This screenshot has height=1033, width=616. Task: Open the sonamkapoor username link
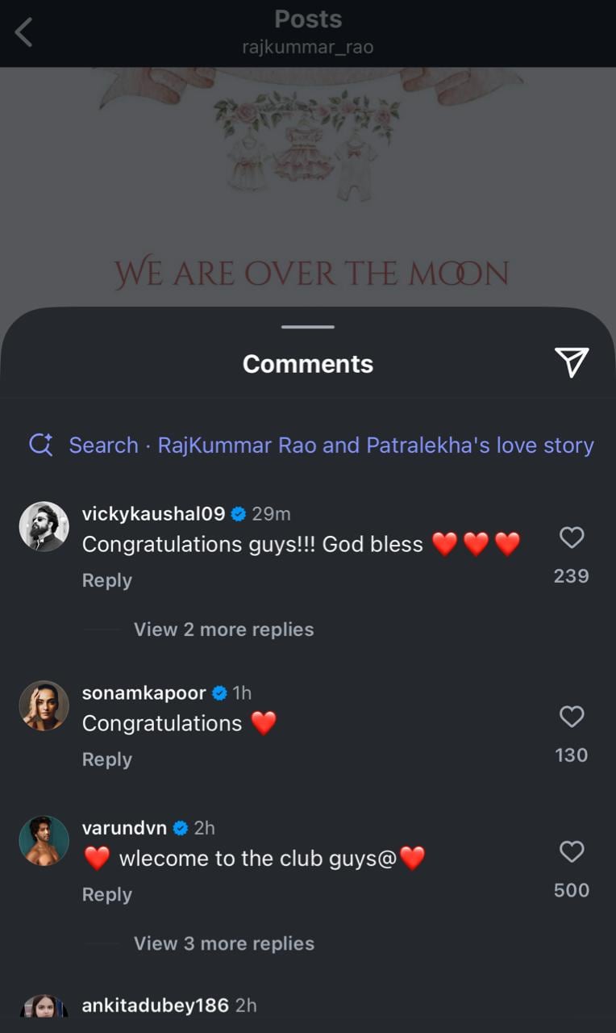click(144, 693)
